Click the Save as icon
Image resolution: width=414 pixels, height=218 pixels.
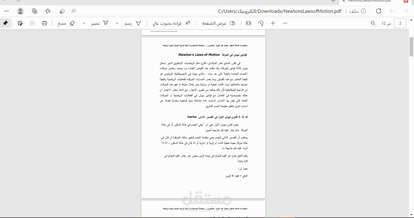20,23
